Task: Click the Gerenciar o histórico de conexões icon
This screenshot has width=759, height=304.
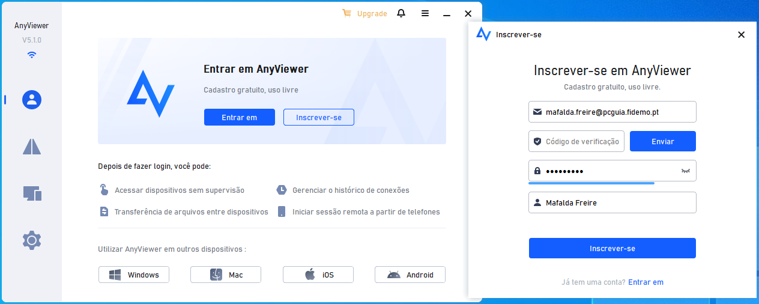Action: (281, 190)
